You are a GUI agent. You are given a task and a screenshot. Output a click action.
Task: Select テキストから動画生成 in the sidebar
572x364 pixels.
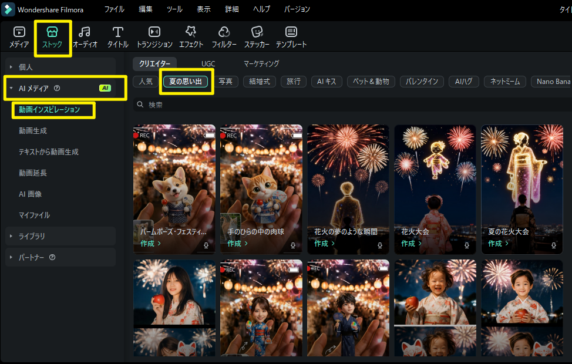coord(49,151)
